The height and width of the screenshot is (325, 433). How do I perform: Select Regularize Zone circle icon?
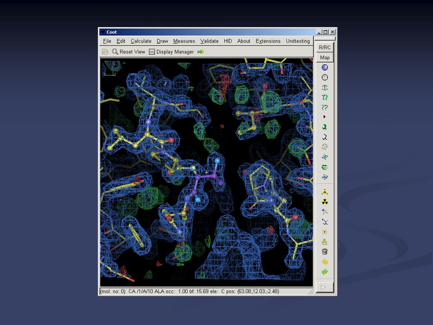325,77
